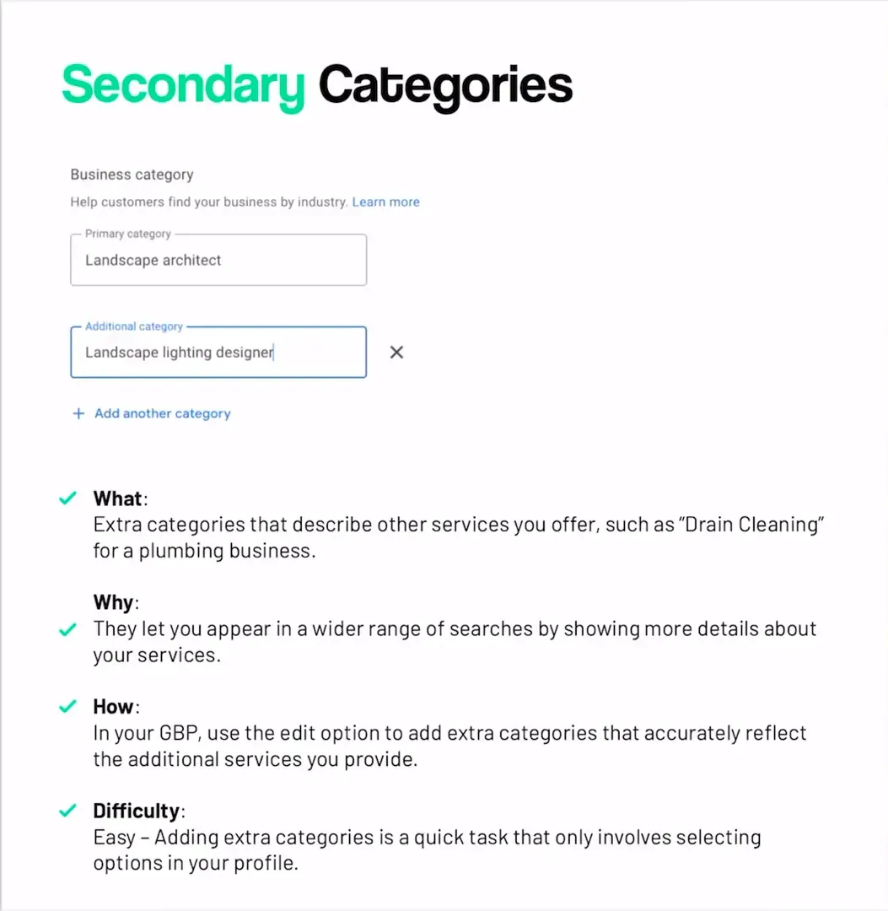Click the plus icon beside Add another category

tap(78, 413)
